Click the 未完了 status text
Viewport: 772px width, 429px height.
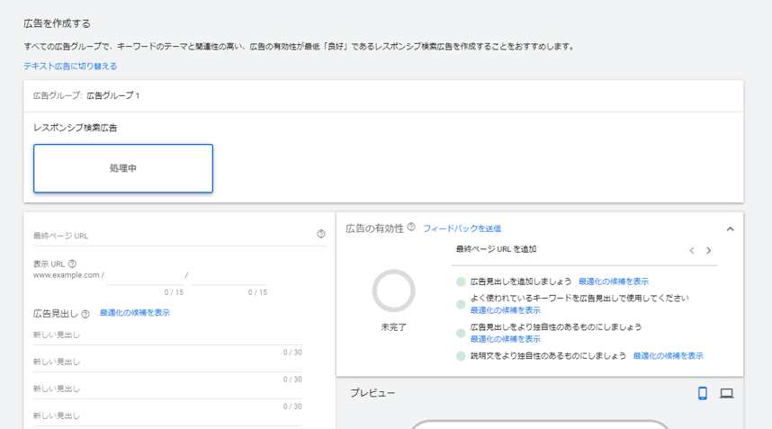[393, 327]
